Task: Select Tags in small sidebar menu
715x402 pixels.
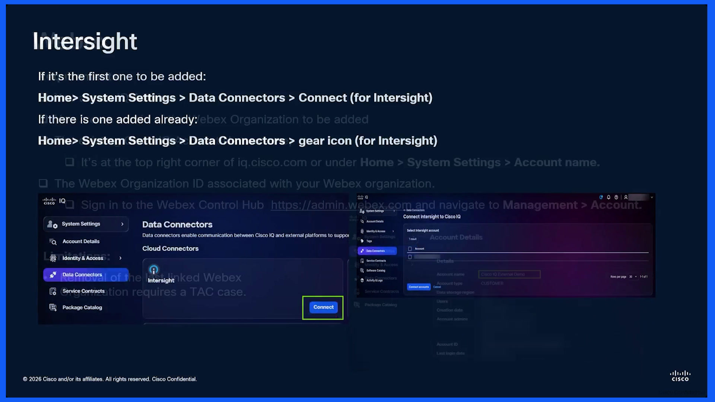Action: pyautogui.click(x=369, y=241)
